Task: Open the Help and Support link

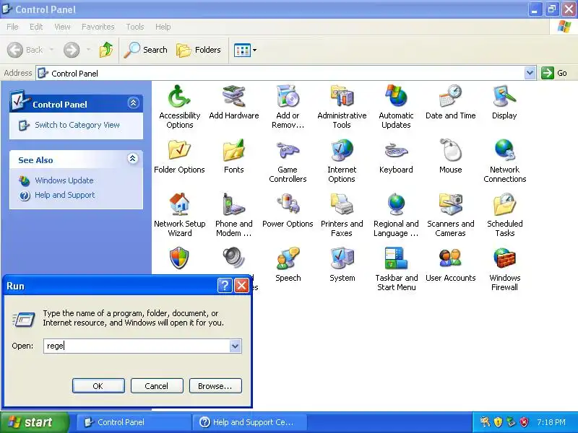Action: (x=64, y=195)
